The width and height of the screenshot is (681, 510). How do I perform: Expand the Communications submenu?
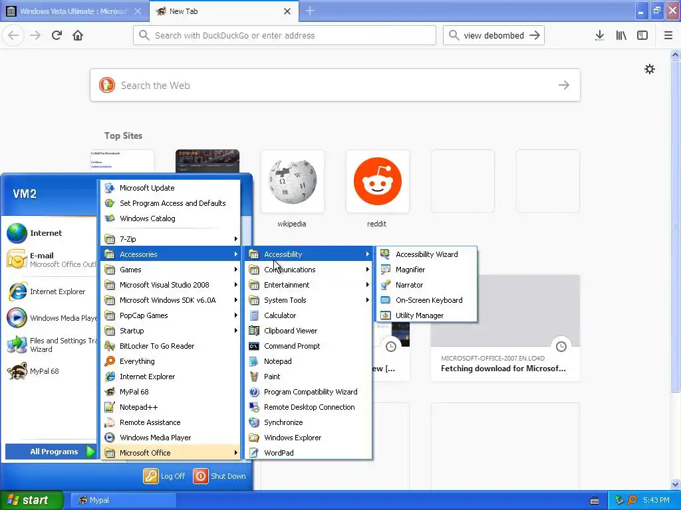point(309,270)
